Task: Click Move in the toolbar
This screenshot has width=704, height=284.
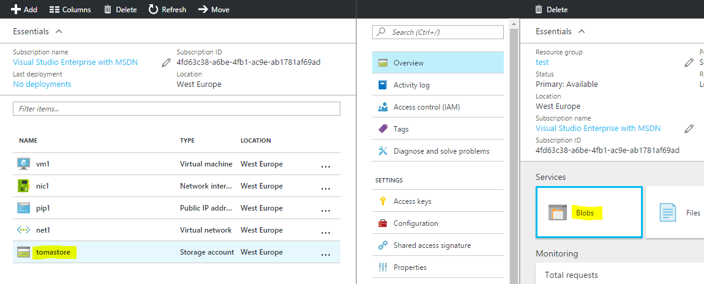Action: click(x=214, y=9)
